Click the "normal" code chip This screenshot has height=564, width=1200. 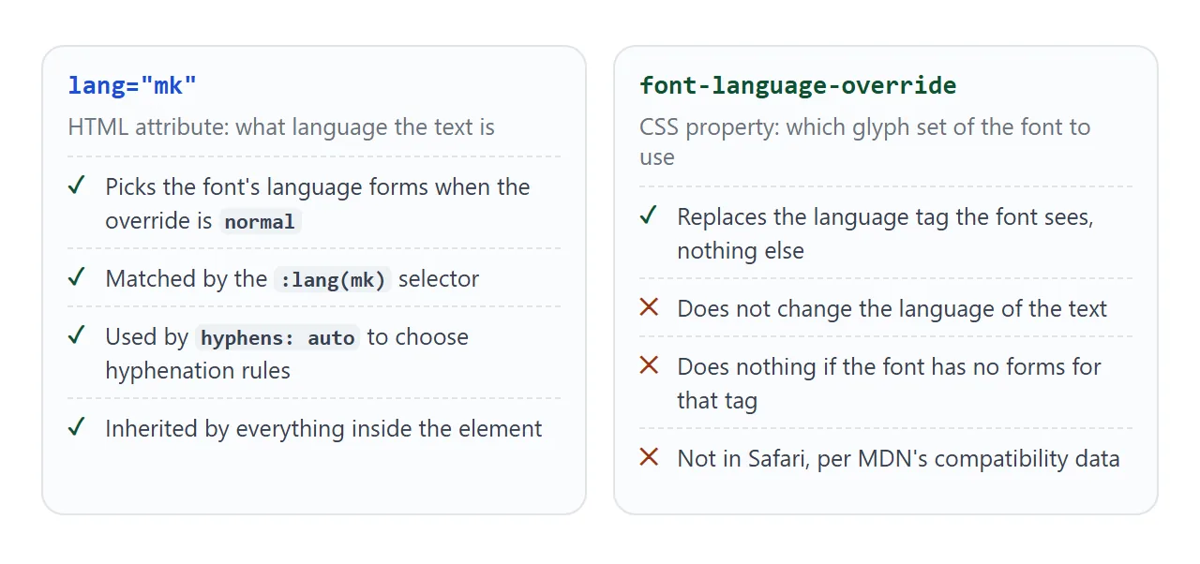click(x=260, y=222)
